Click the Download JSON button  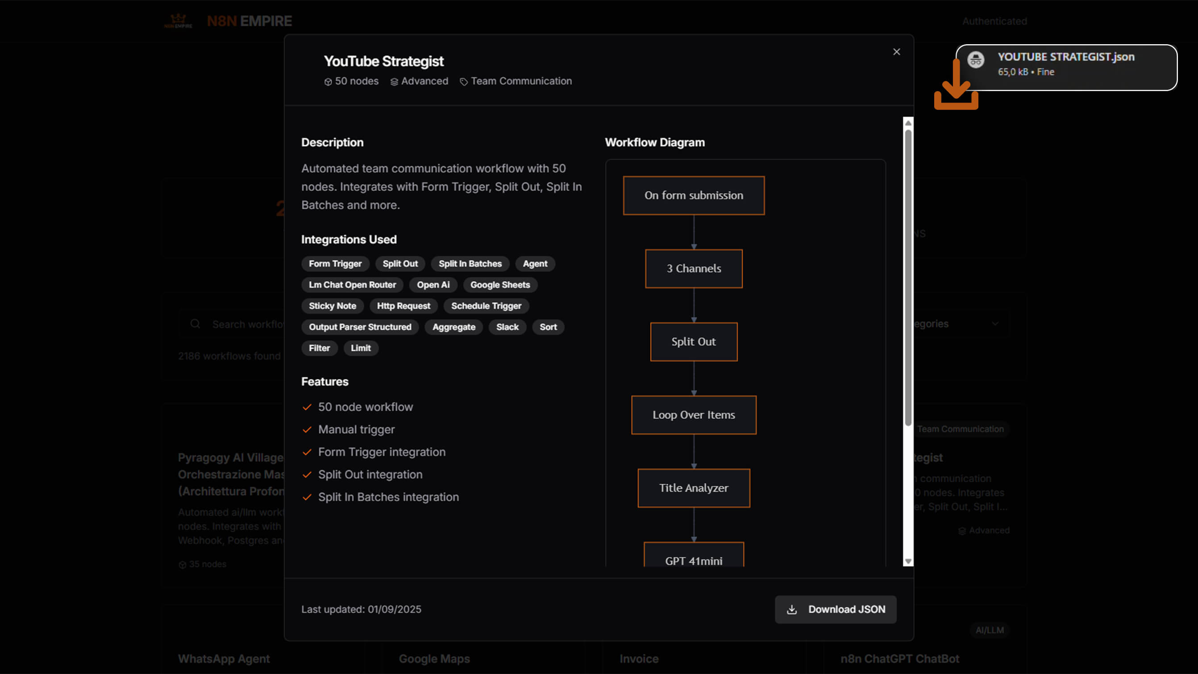click(x=835, y=609)
